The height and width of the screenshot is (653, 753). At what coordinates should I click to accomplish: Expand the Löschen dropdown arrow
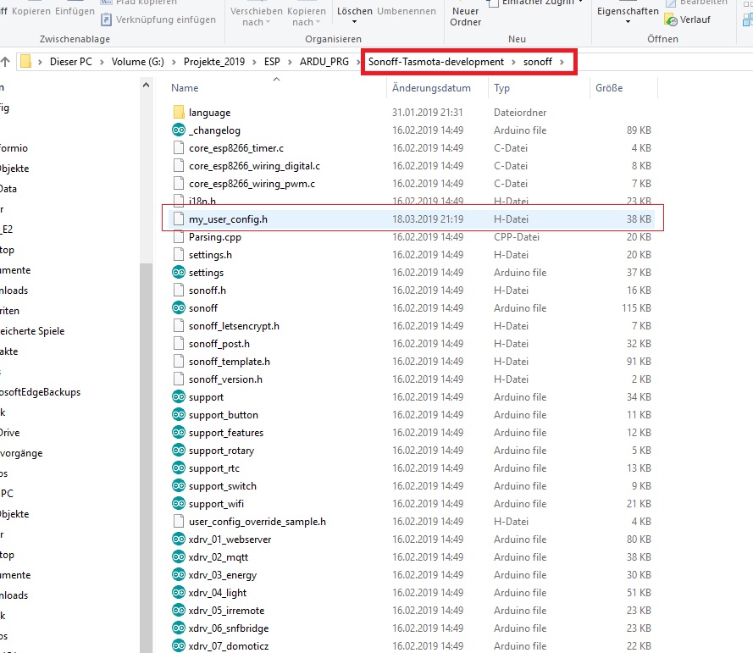(x=354, y=22)
